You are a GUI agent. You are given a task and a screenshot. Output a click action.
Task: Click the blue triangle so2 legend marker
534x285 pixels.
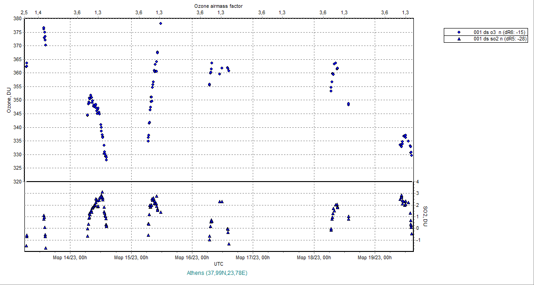pos(459,39)
